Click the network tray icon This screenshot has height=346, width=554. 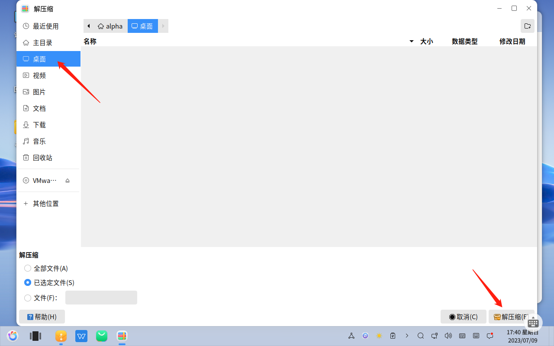click(x=351, y=336)
